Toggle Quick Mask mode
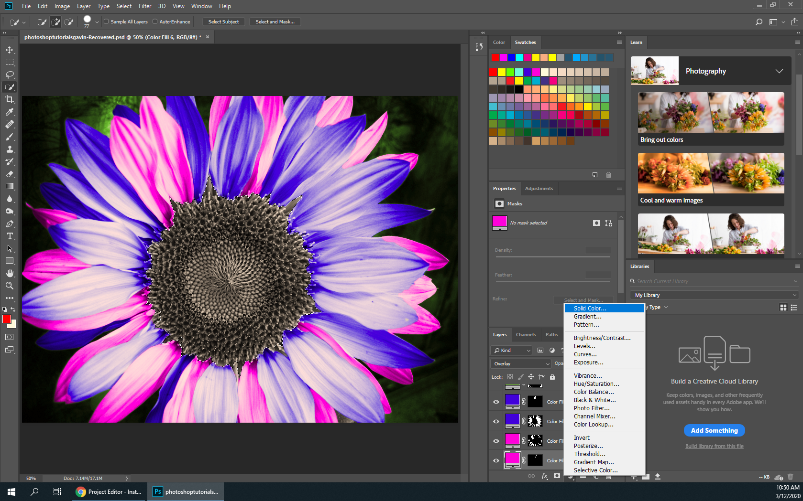 [10, 337]
